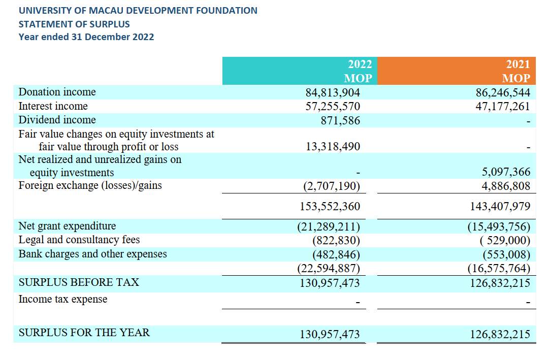Select 126,832,215 in the SURPLUS BEFORE TAX row
550x359 pixels.
[x=500, y=283]
